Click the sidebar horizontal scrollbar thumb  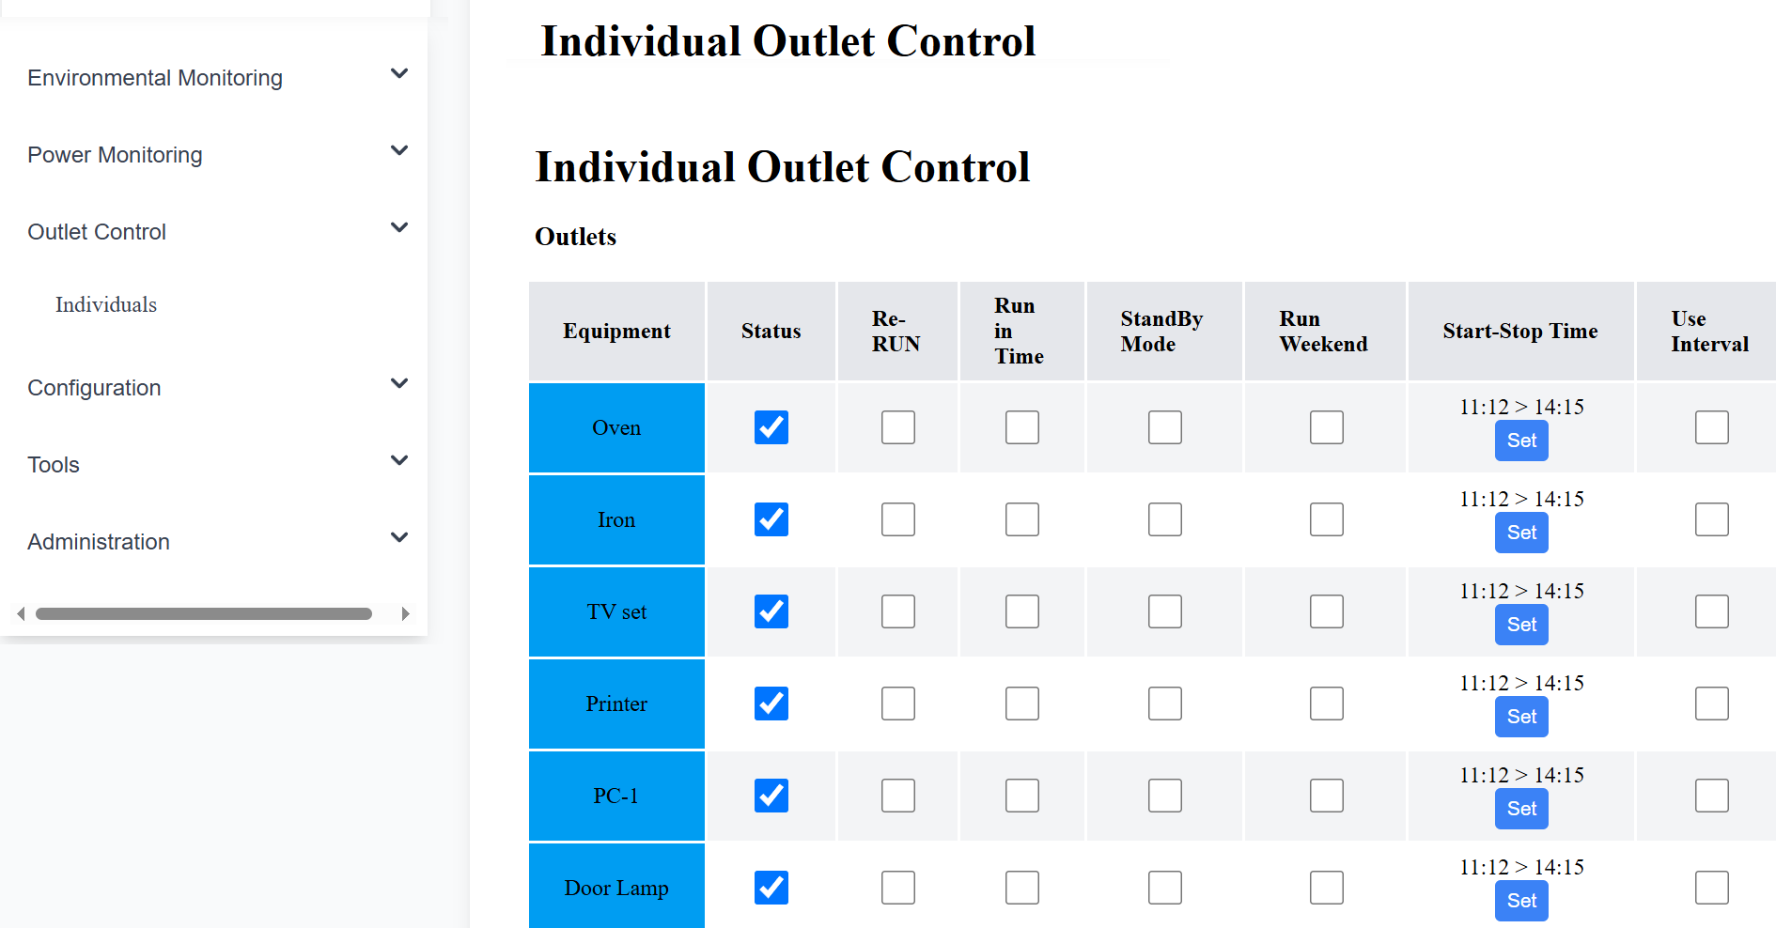point(204,613)
